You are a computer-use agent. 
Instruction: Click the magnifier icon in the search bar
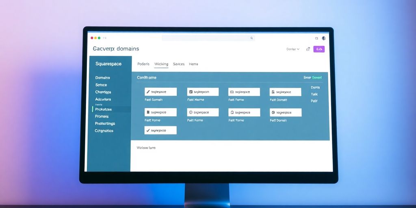[x=251, y=38]
